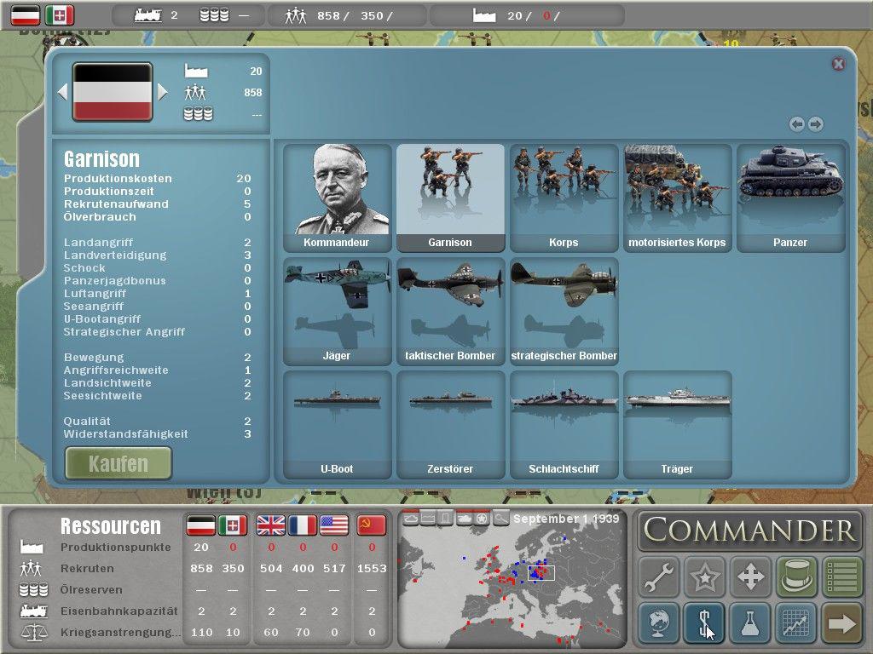Toggle the factory production minimap filter

pos(428,519)
